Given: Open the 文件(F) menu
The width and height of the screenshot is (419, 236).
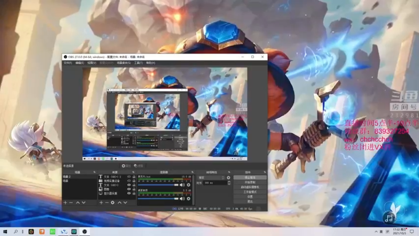Looking at the screenshot, I should tap(68, 63).
